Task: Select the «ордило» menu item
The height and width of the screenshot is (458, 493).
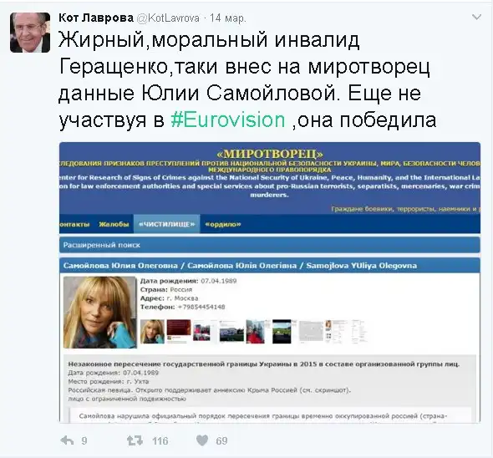Action: coord(223,224)
